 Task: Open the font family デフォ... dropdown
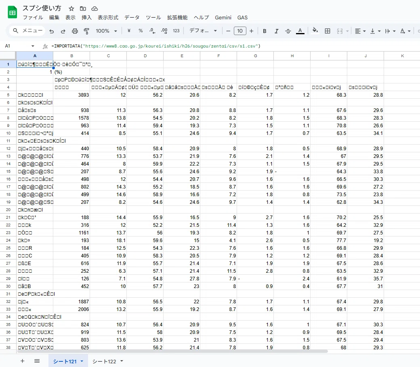[203, 31]
